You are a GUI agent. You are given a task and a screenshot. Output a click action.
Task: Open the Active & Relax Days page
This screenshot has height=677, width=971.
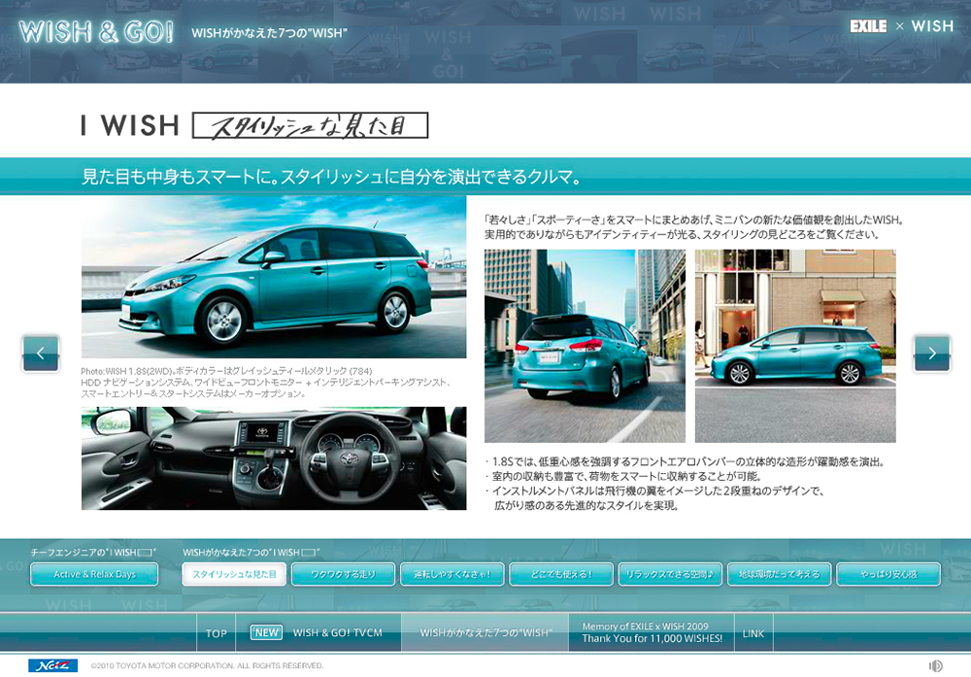[x=94, y=574]
